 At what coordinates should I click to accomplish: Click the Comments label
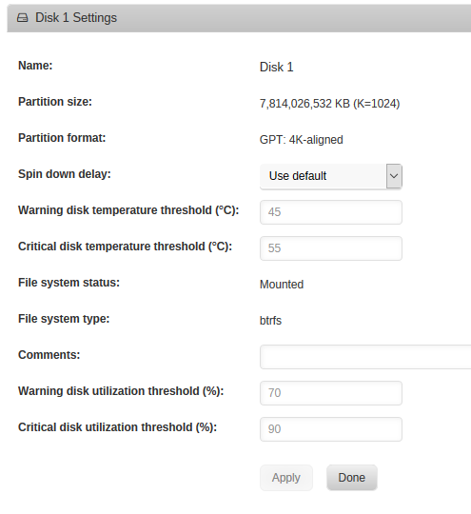tap(49, 355)
